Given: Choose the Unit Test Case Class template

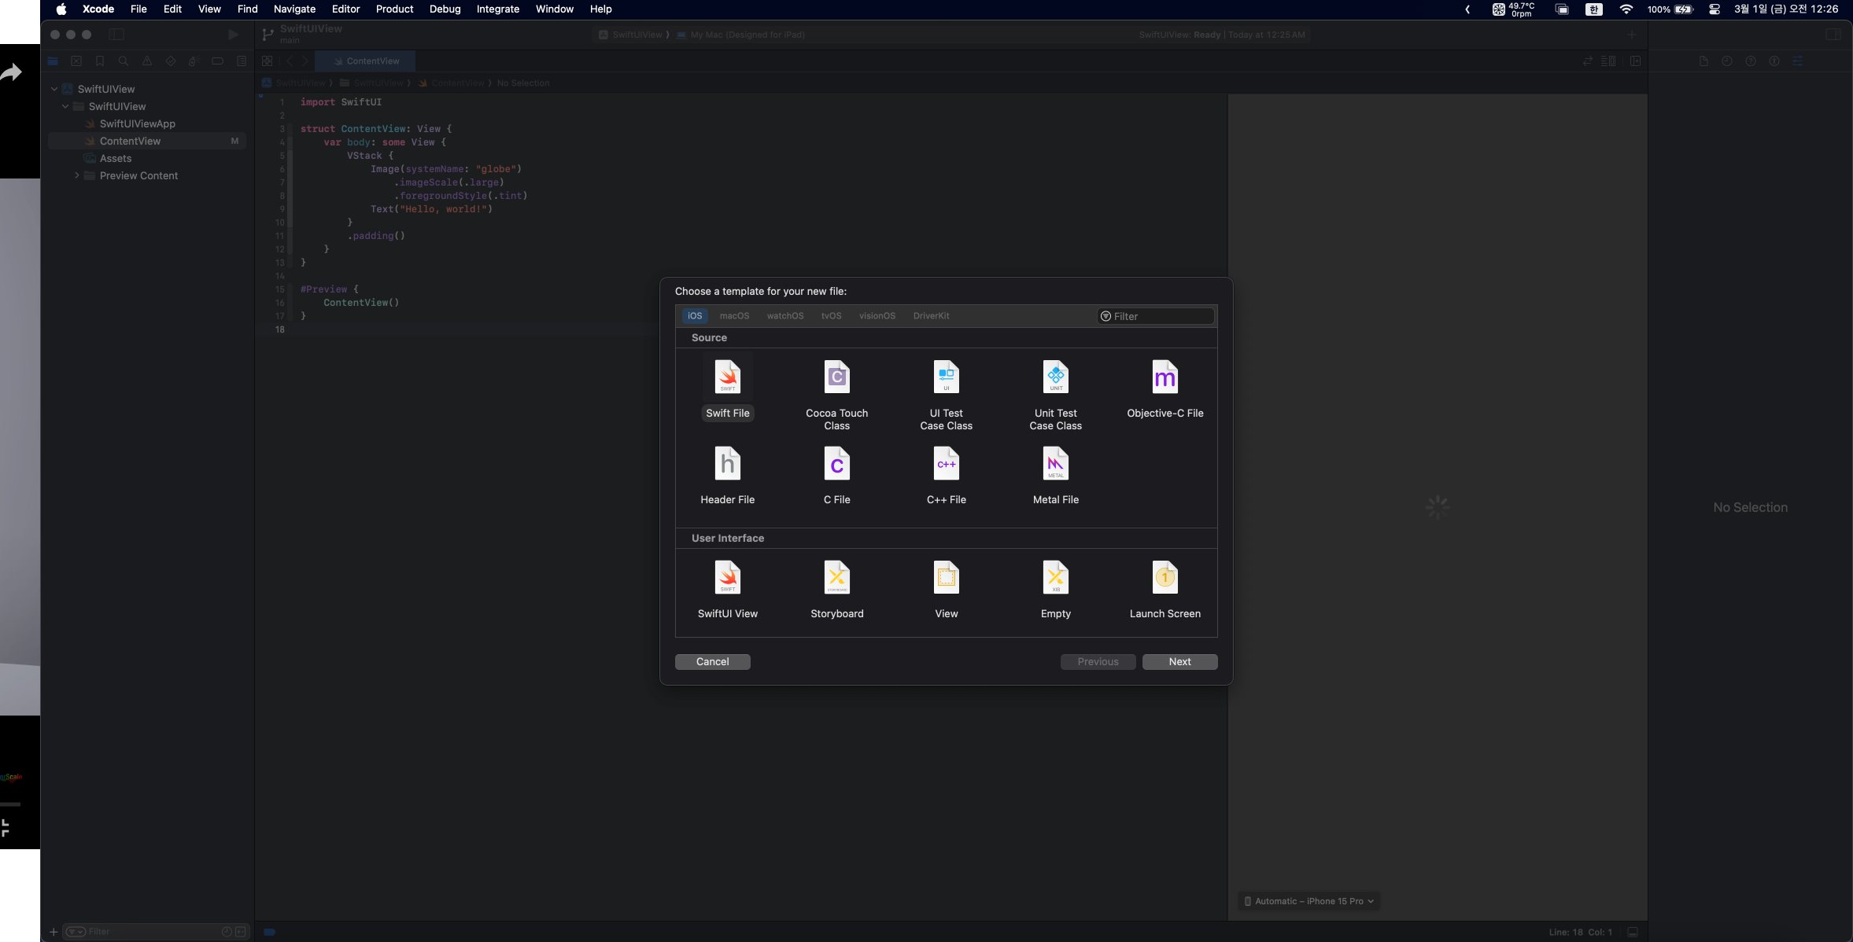Looking at the screenshot, I should click(1055, 377).
